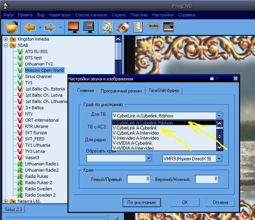Select DTS-test channel

tap(33, 58)
